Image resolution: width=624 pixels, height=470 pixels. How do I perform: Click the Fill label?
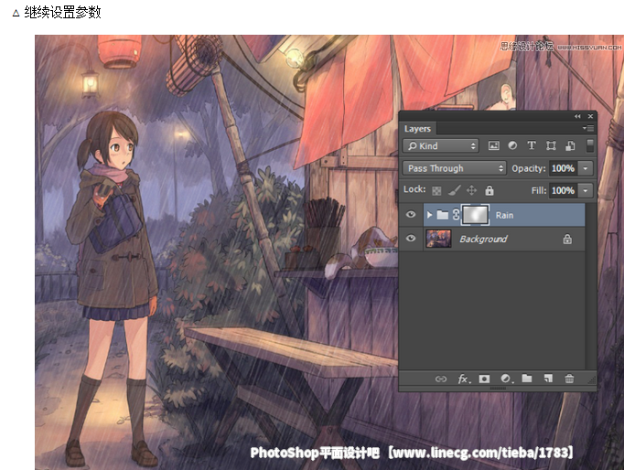(x=539, y=191)
